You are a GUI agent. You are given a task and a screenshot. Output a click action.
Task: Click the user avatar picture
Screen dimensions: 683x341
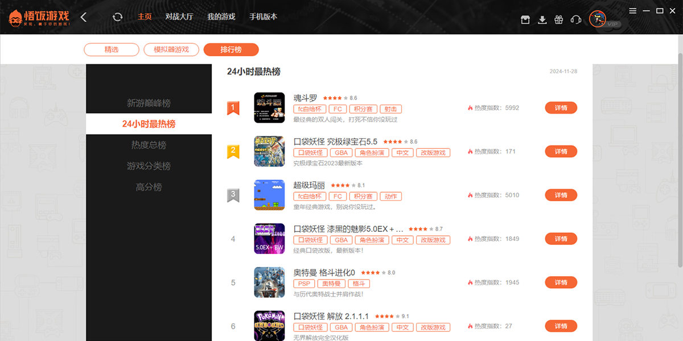[597, 19]
